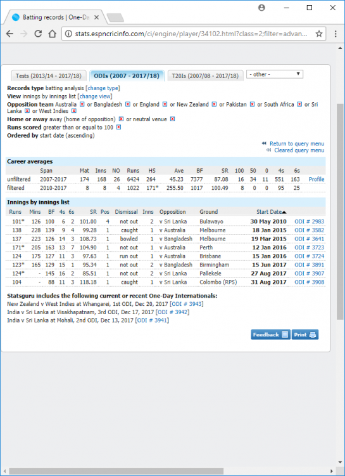The image size is (345, 476).
Task: Click the browser back arrow
Action: pos(9,34)
